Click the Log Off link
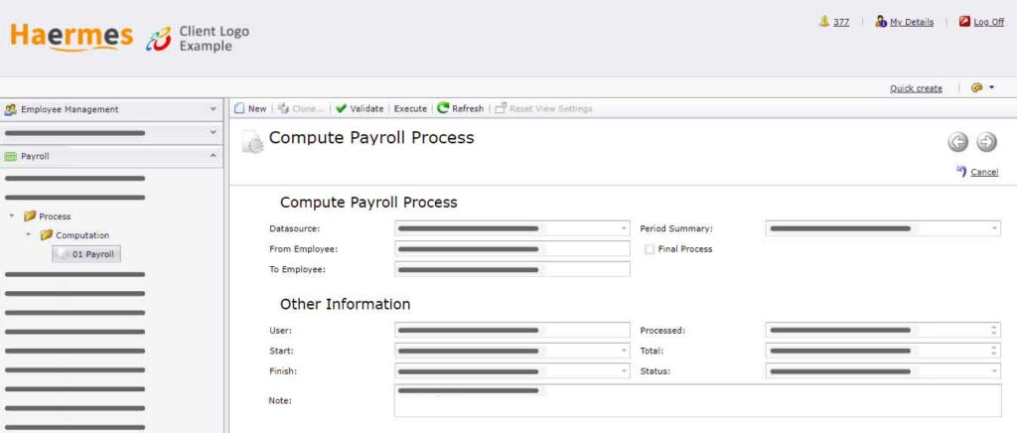The height and width of the screenshot is (433, 1017). 988,22
